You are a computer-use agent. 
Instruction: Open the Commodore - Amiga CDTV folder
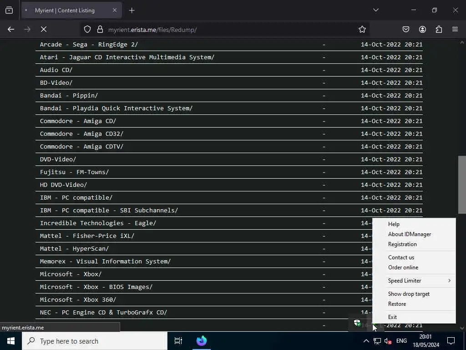pyautogui.click(x=82, y=147)
